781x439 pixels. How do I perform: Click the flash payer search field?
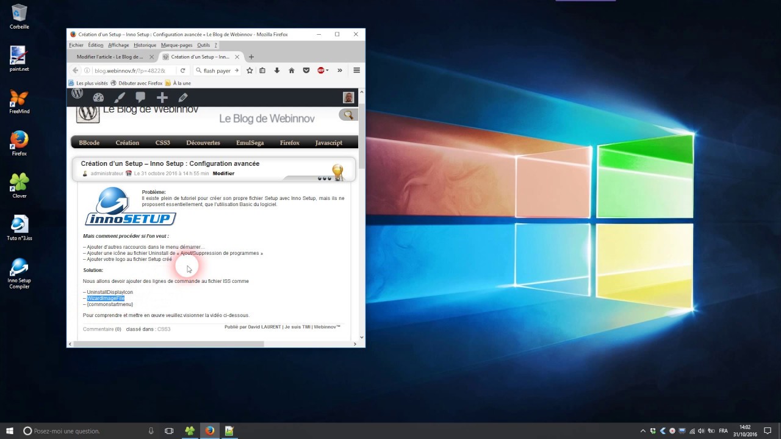click(x=217, y=71)
